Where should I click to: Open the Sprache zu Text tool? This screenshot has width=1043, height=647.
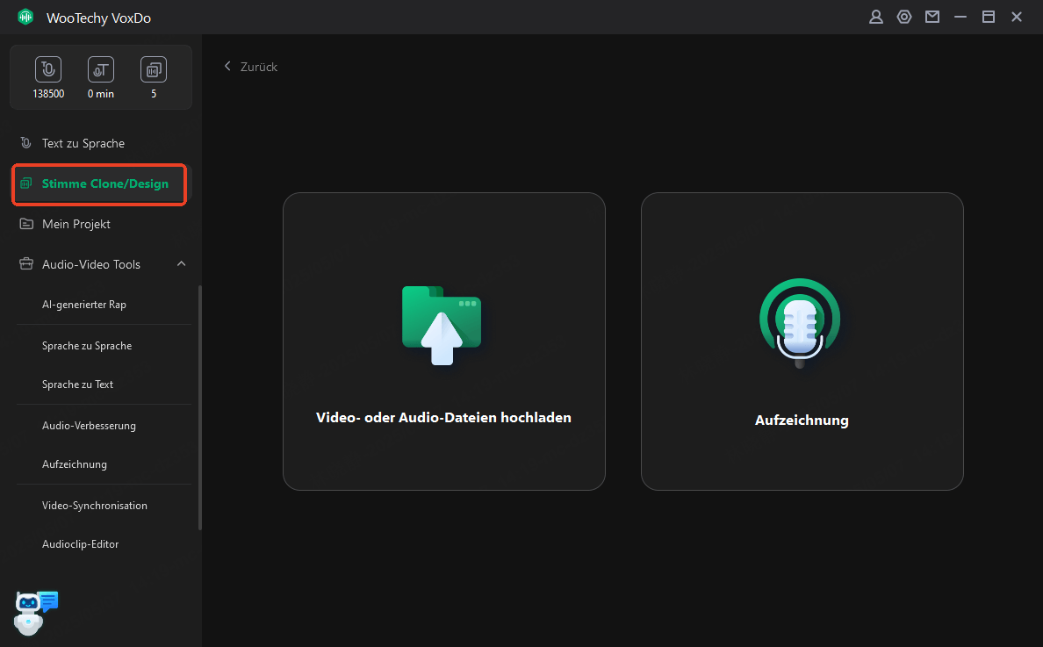click(x=77, y=385)
